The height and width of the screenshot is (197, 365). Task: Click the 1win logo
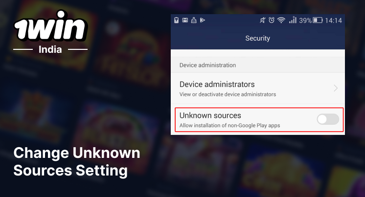pyautogui.click(x=50, y=25)
